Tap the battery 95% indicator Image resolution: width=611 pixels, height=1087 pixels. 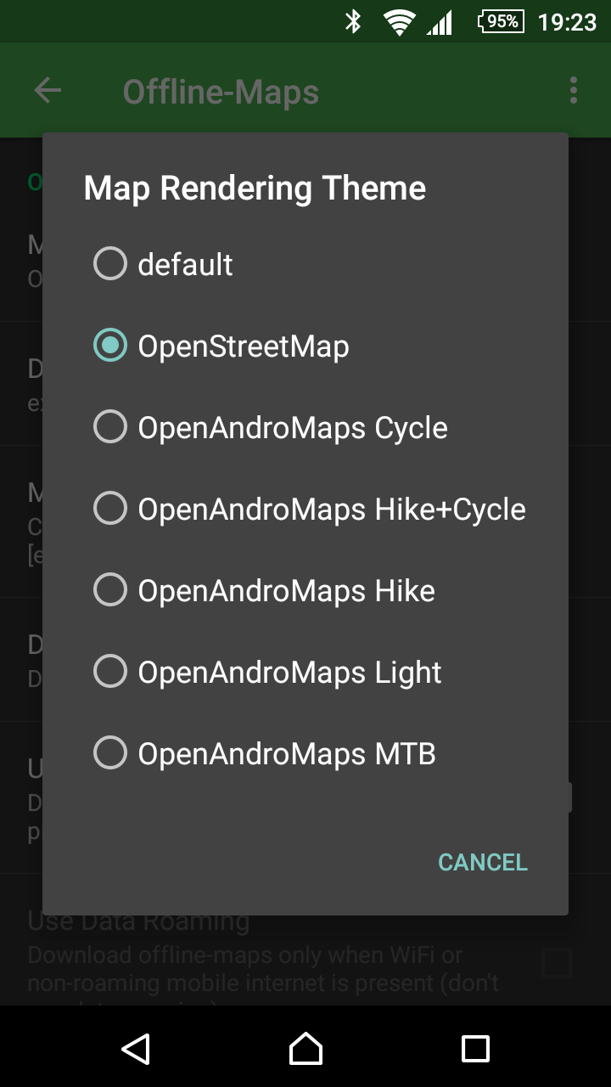point(502,21)
